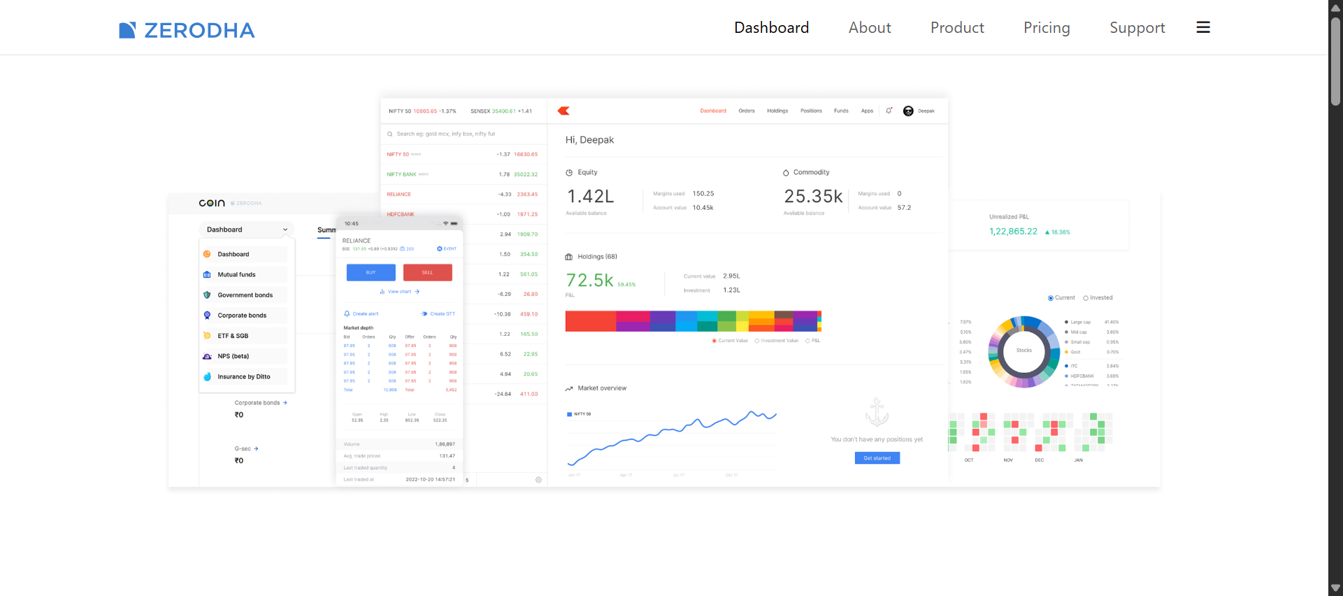Click the Coin logo

(x=212, y=203)
